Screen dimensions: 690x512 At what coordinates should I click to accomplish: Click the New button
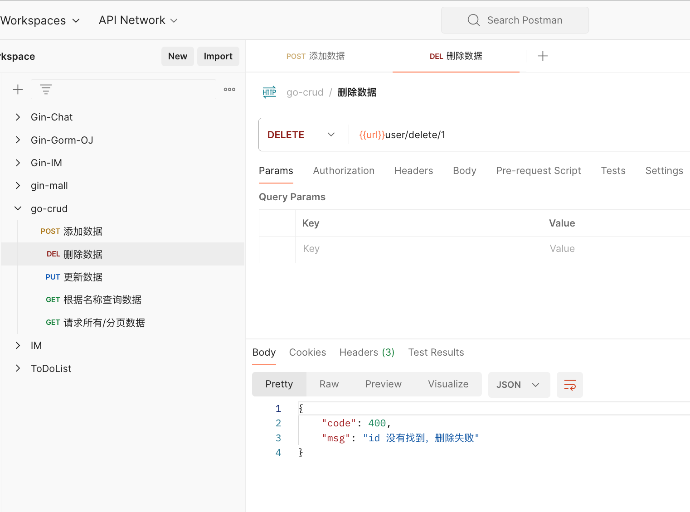178,56
